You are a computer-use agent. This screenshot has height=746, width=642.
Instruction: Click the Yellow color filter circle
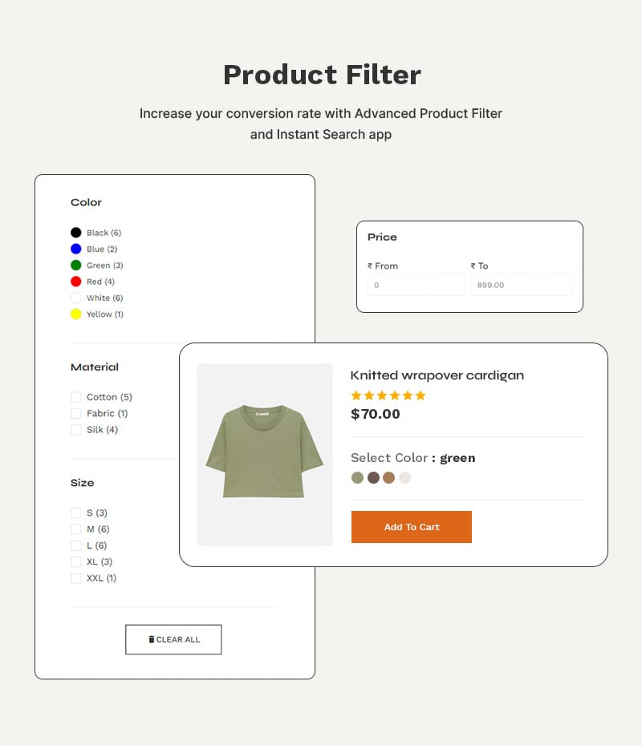tap(75, 314)
